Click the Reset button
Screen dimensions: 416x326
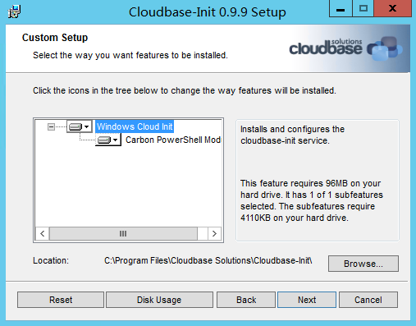[x=61, y=300]
